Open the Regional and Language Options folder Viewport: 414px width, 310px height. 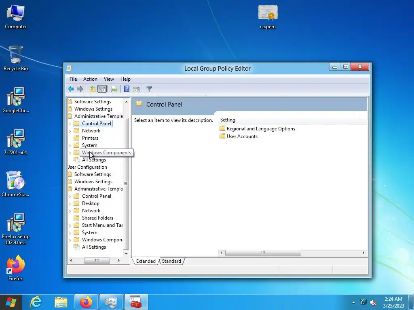coord(258,129)
